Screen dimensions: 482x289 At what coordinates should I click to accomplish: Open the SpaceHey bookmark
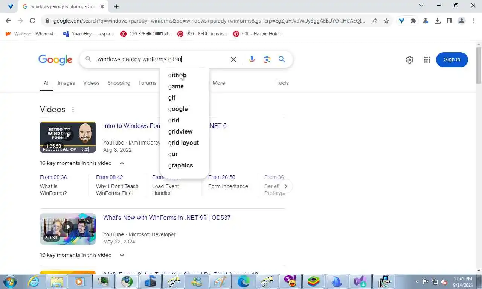88,34
